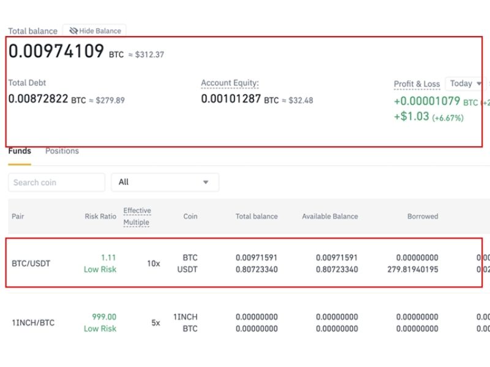
Task: Click the Available Balance column header
Action: click(x=330, y=217)
